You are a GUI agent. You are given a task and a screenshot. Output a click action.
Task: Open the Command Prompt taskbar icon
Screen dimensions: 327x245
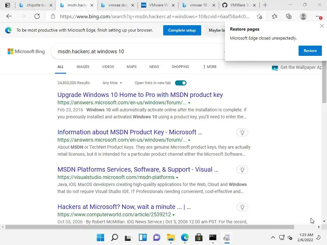[213, 237]
